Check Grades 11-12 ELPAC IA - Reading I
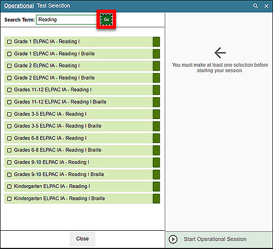The height and width of the screenshot is (249, 273). point(9,90)
